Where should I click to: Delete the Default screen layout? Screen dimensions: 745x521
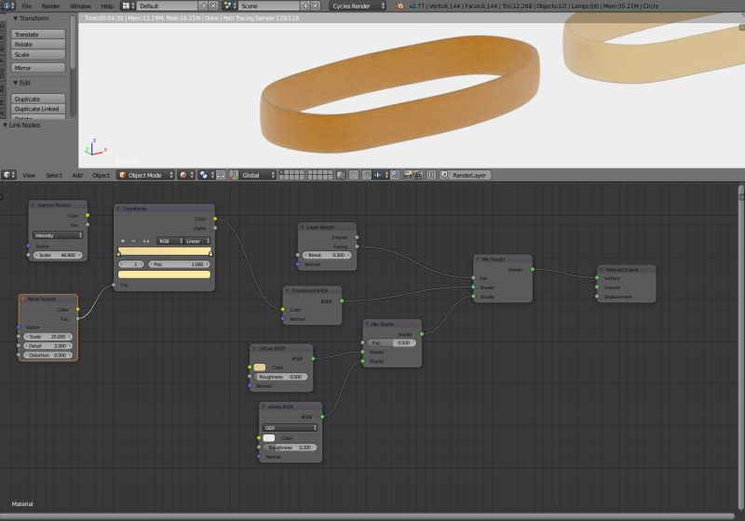point(213,7)
